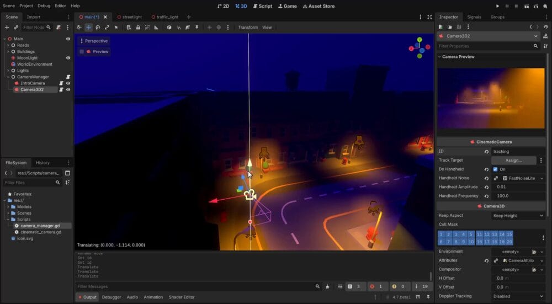The height and width of the screenshot is (304, 552).
Task: Collapse the CameraManager node
Action: [x=8, y=77]
